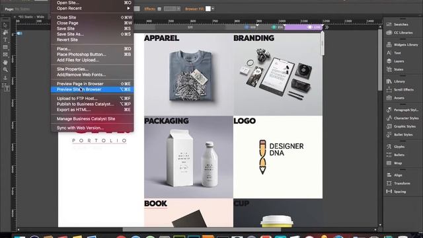Toggle the Effects checkbox in the control bar
This screenshot has width=423, height=238.
coord(159,9)
